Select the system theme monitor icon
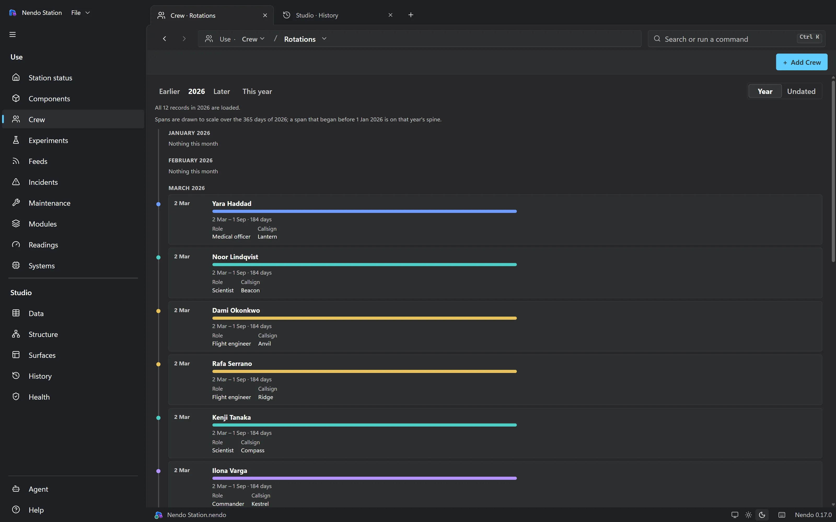836x522 pixels. tap(735, 515)
